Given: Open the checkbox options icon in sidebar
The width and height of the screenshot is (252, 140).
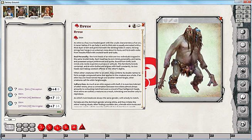Looking at the screenshot, I should [x=239, y=25].
